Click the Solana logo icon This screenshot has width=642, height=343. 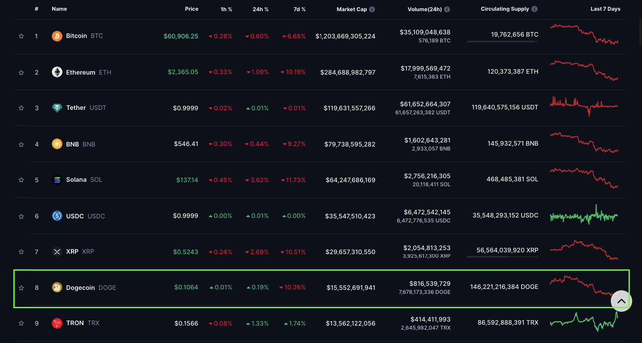(x=57, y=180)
